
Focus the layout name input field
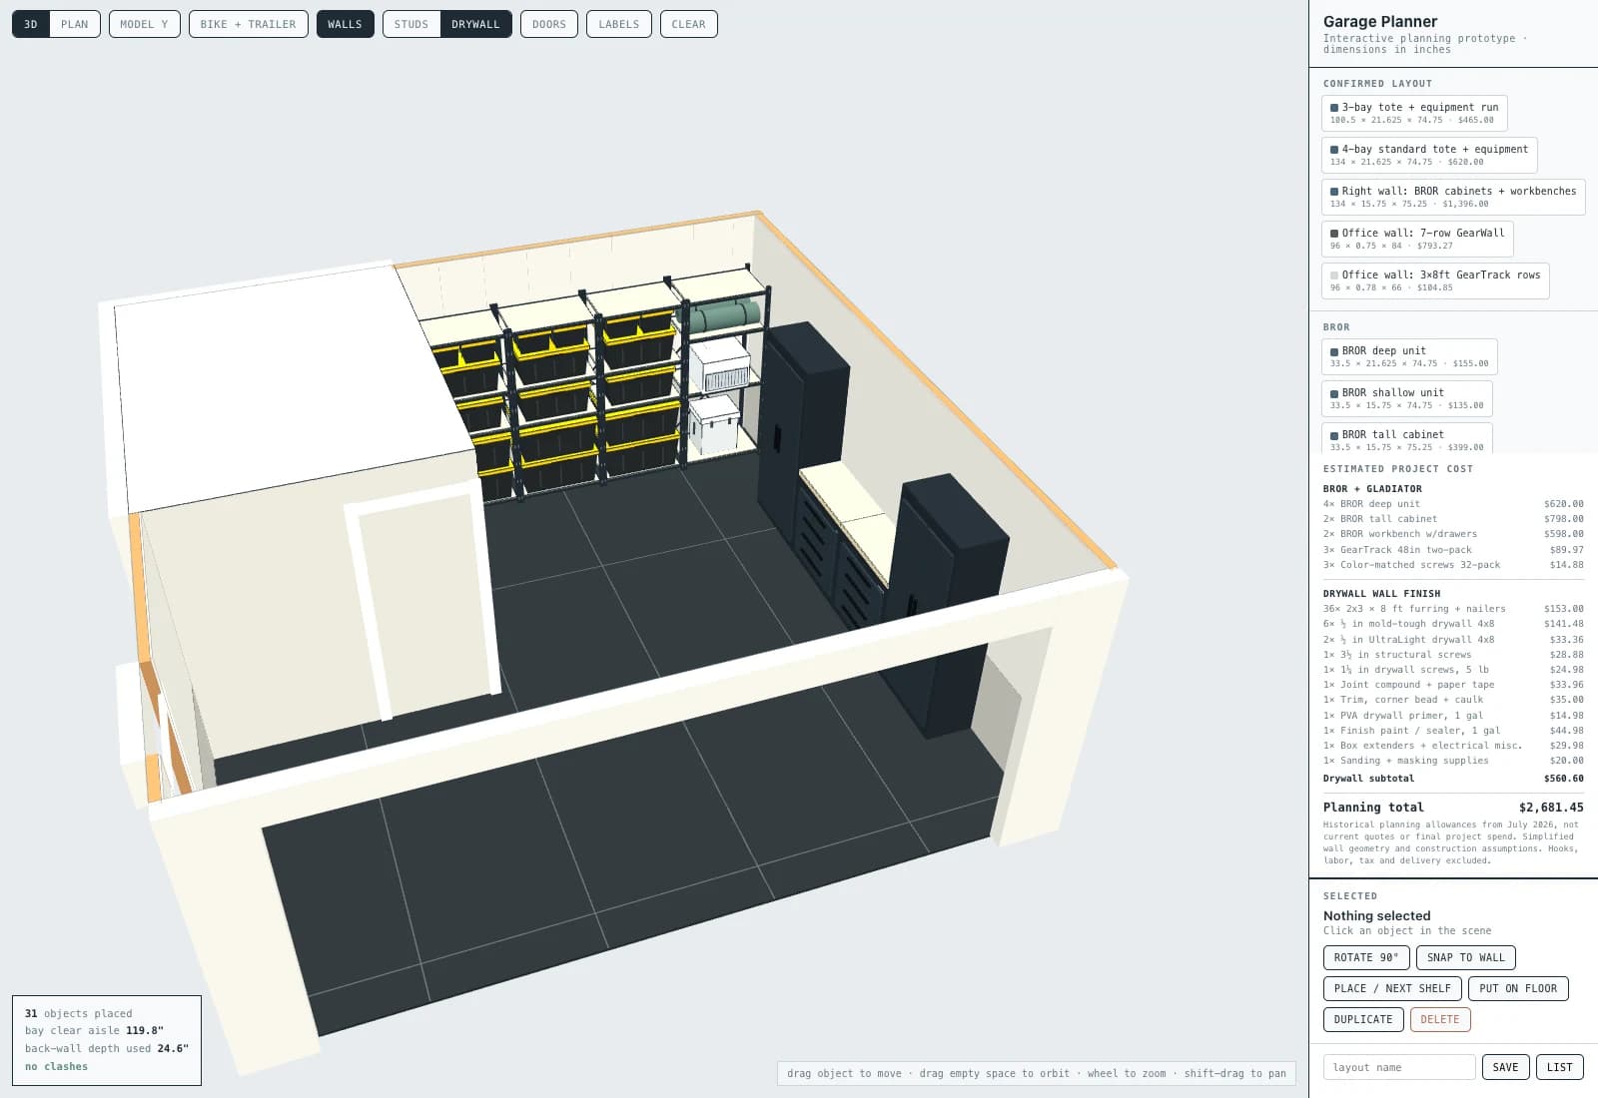click(1399, 1067)
